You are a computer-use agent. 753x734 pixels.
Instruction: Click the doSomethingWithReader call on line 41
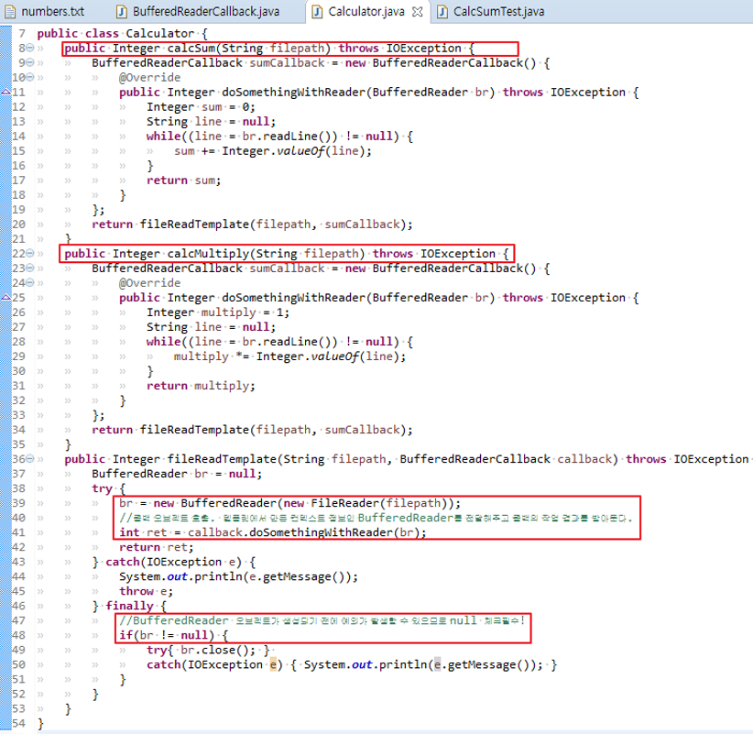(307, 532)
